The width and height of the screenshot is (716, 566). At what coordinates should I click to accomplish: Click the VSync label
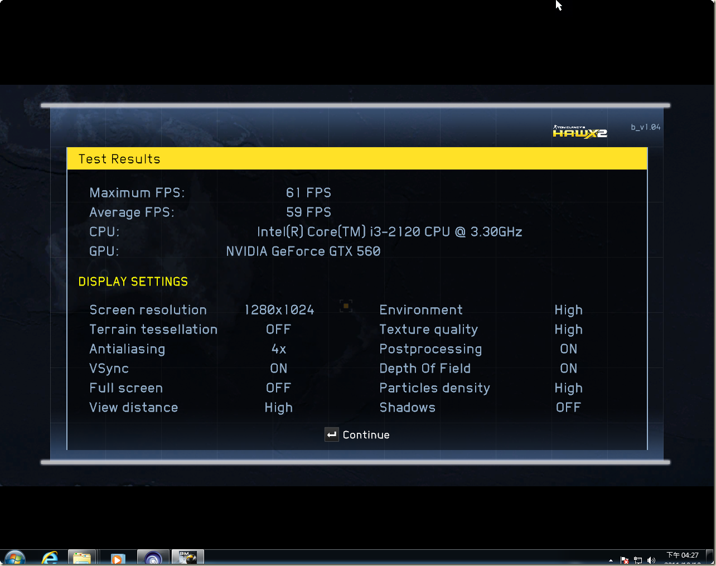tap(109, 369)
